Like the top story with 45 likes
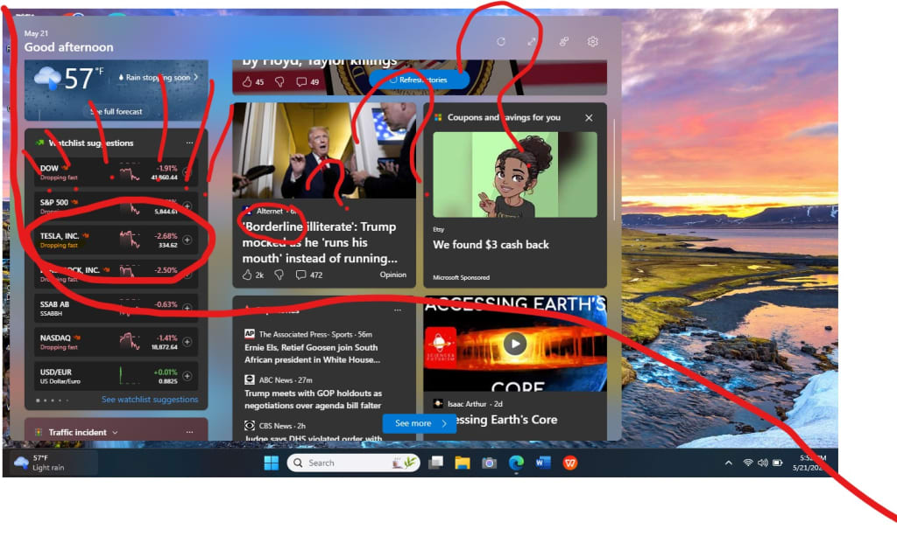Screen dimensions: 897x536 [x=247, y=82]
